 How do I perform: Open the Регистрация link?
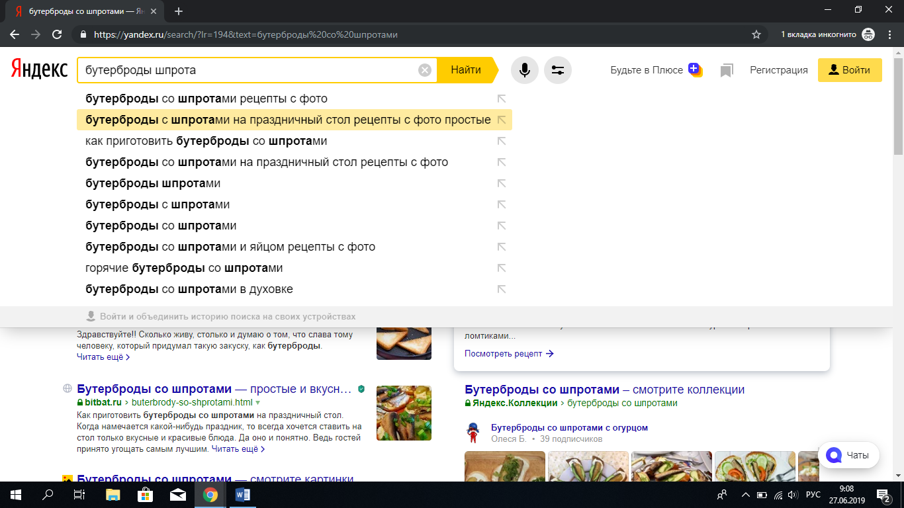[x=779, y=70]
